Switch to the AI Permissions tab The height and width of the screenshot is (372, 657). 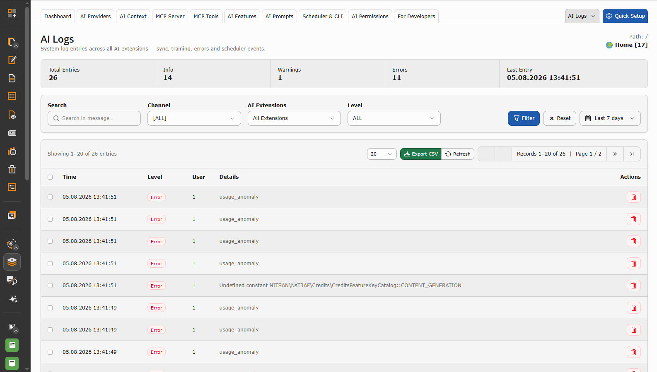point(370,17)
